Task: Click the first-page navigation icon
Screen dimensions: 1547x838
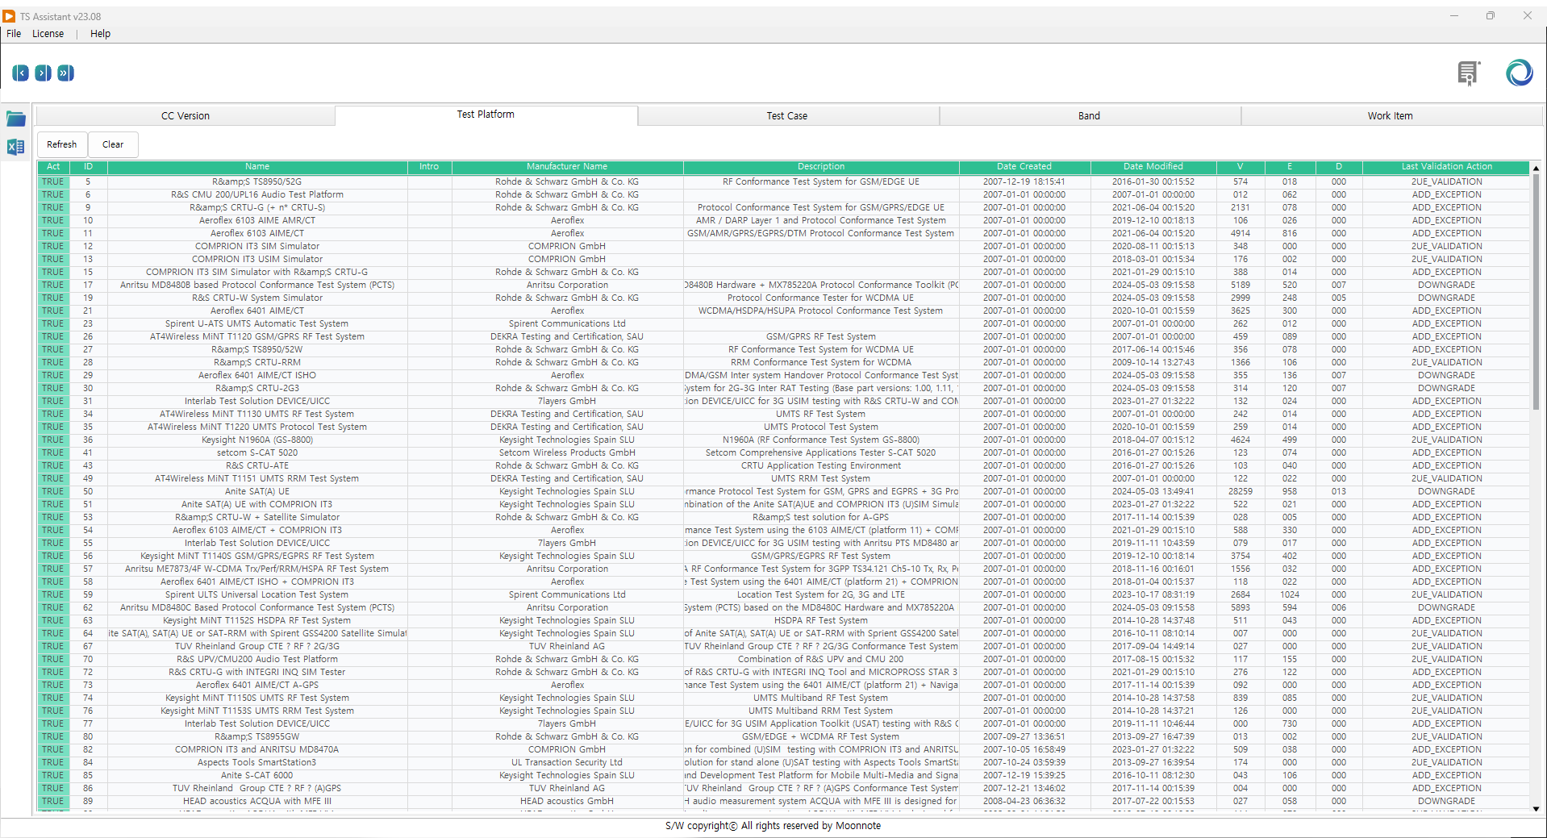Action: click(x=20, y=73)
